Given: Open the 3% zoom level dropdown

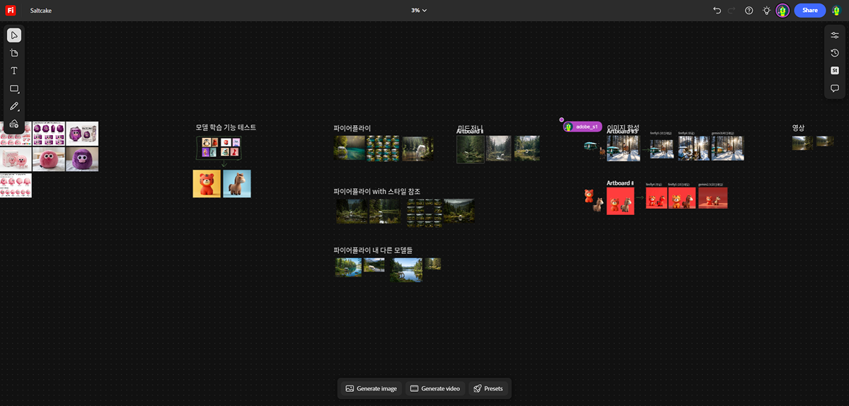Looking at the screenshot, I should click(420, 11).
